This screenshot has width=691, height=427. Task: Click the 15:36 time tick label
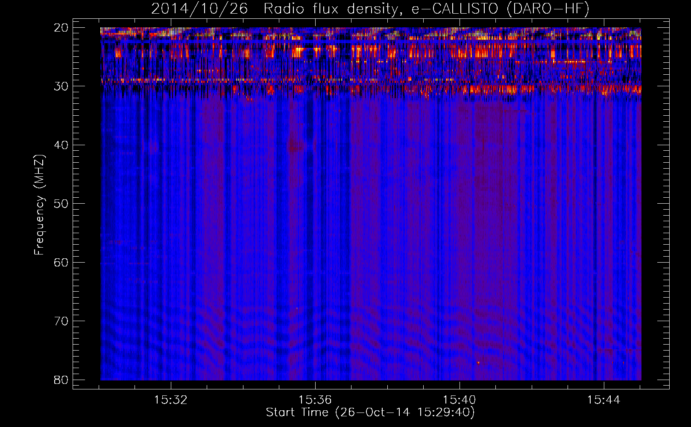click(x=315, y=400)
